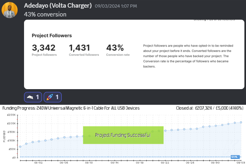Click the blue GOAL label on chart
Screen dimensions: 246x165
tap(235, 157)
